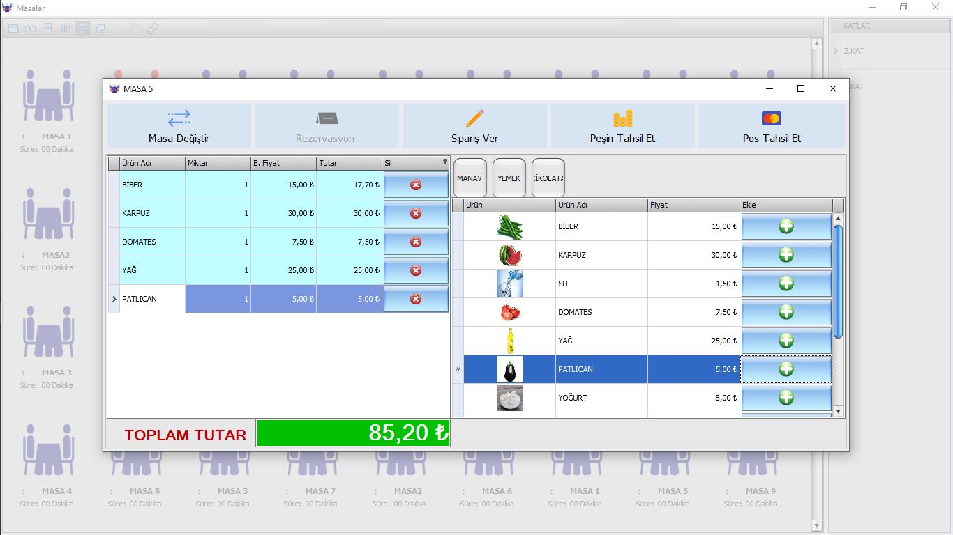The image size is (953, 535).
Task: Sort by the Fiyat column header
Action: coord(693,206)
